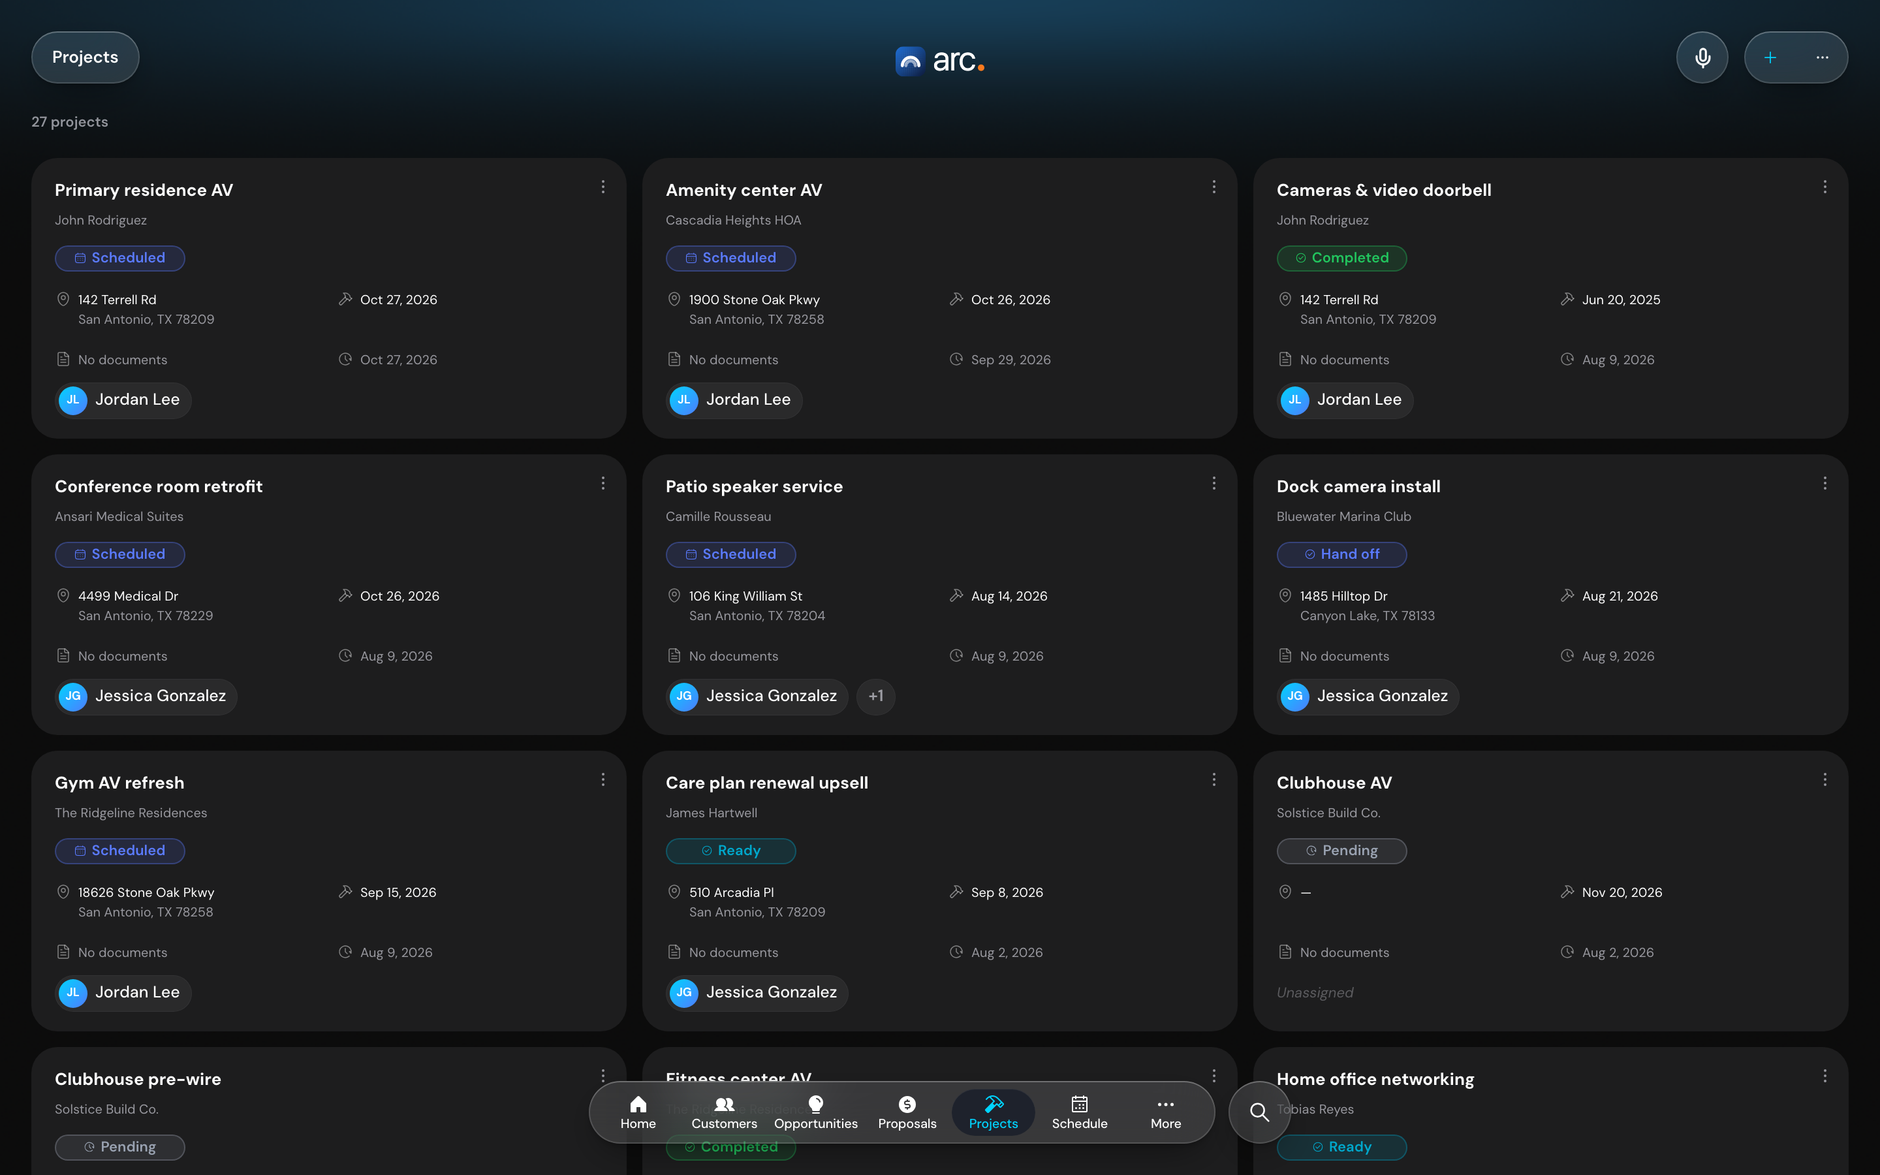Open kebab menu on Cameras & video doorbell card
This screenshot has width=1880, height=1175.
click(1825, 187)
